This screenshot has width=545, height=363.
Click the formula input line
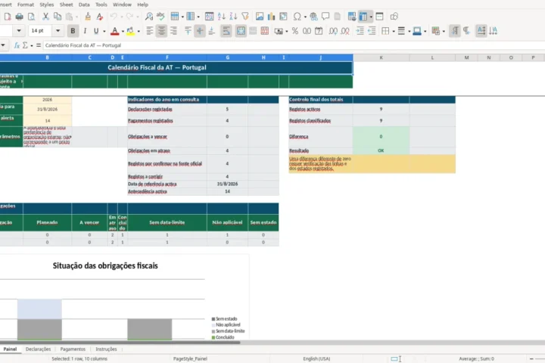[294, 45]
